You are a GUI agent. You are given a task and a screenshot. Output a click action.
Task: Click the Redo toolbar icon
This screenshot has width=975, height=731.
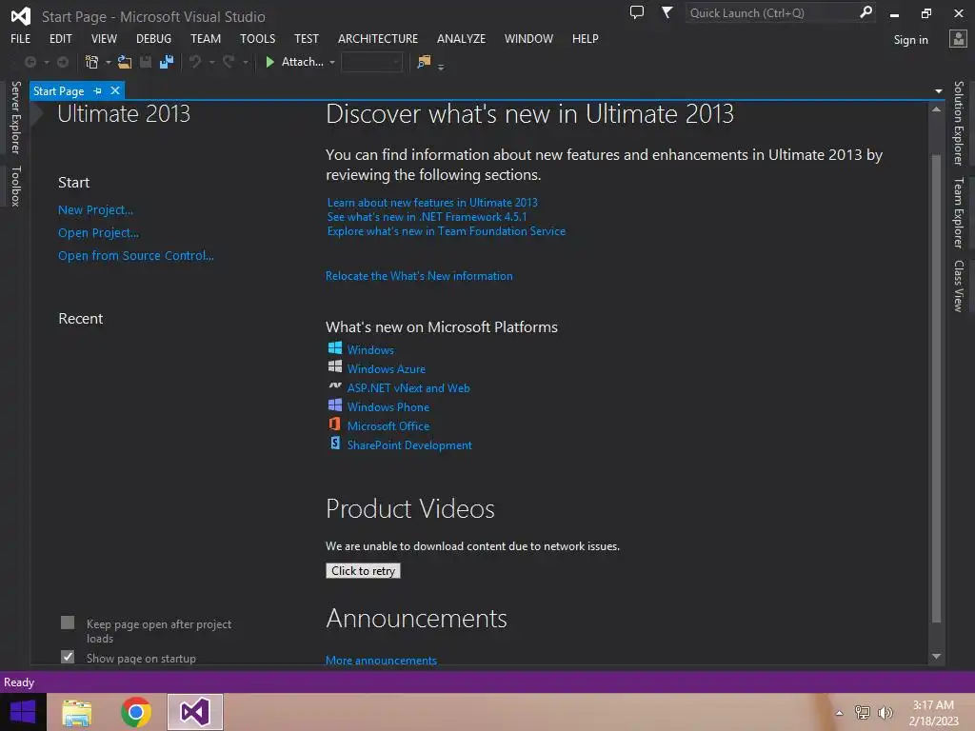tap(229, 62)
